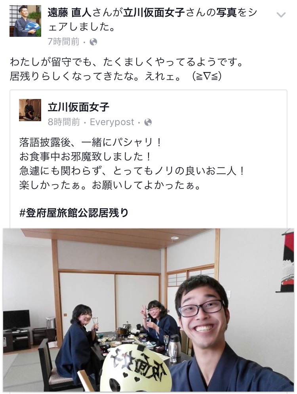
Task: Open 立川仮面女子 link in the share header
Action: [x=154, y=12]
